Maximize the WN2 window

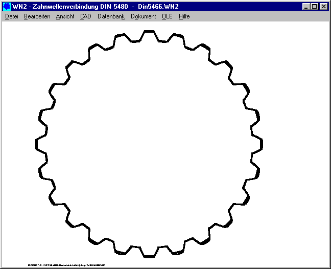(x=314, y=7)
